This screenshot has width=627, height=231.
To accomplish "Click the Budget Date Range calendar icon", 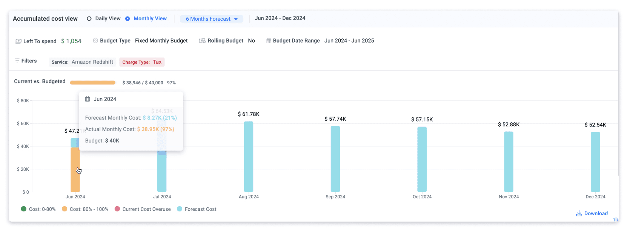I will coord(269,41).
